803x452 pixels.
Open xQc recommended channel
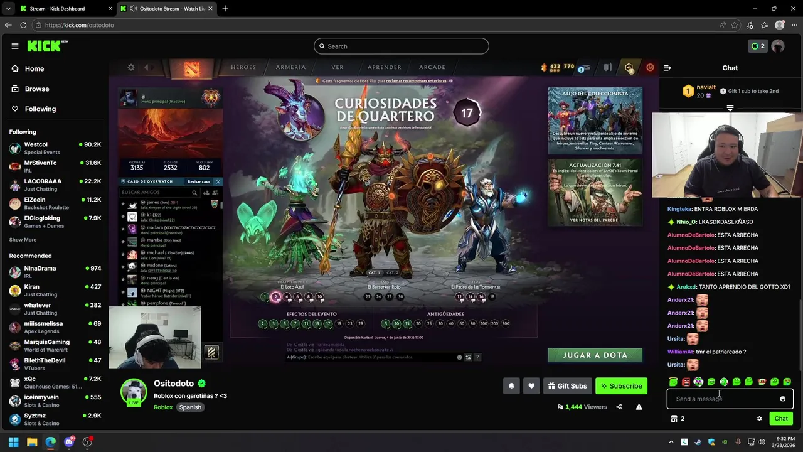[55, 382]
